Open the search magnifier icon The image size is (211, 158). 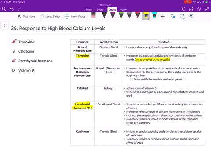[4, 9]
